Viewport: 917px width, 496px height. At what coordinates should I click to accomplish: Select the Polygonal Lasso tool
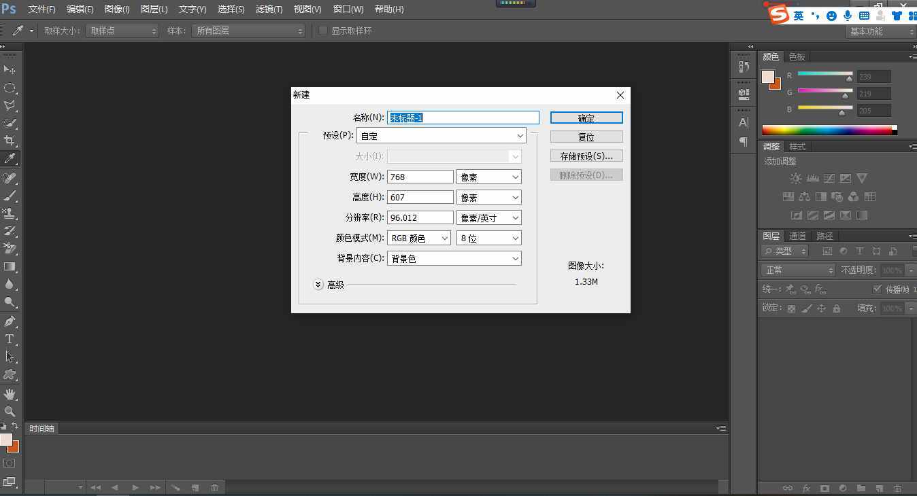coord(10,105)
